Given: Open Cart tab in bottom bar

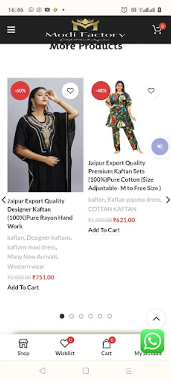Looking at the screenshot, I should [106, 347].
